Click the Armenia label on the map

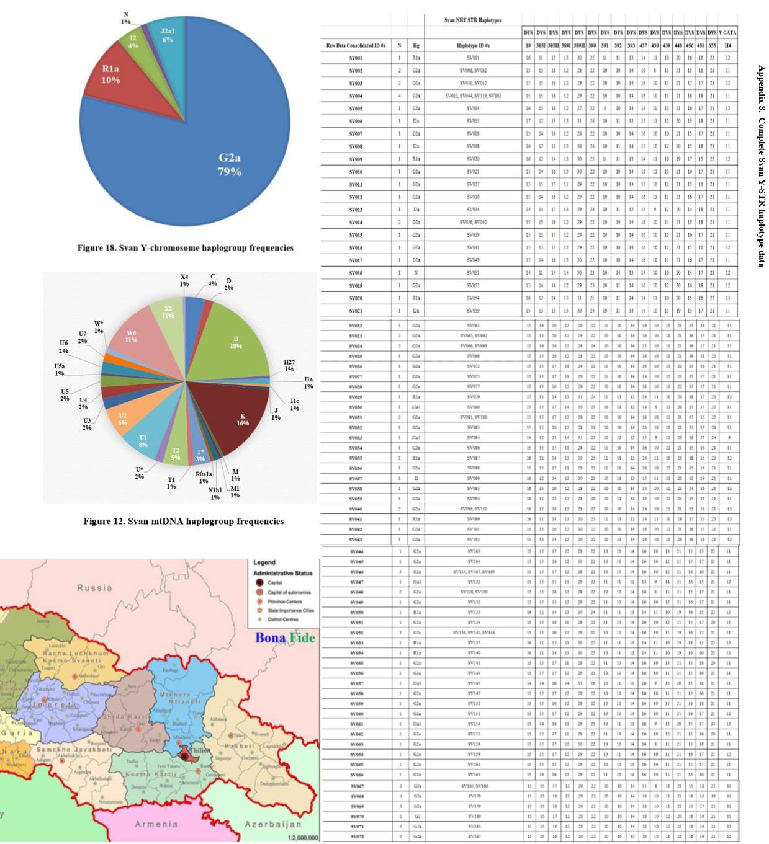(156, 824)
